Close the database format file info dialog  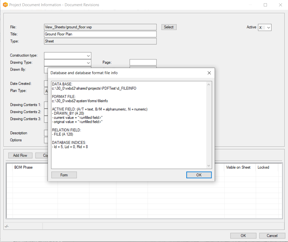click(x=209, y=73)
